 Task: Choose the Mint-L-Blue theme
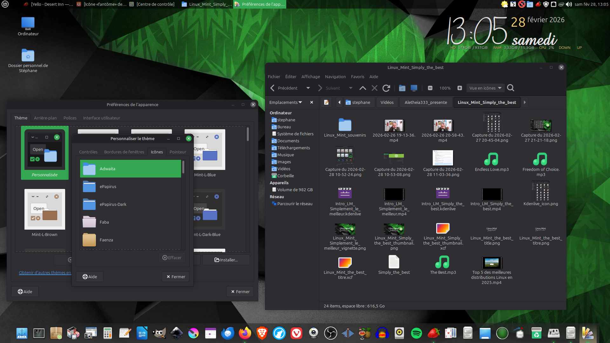tap(205, 153)
